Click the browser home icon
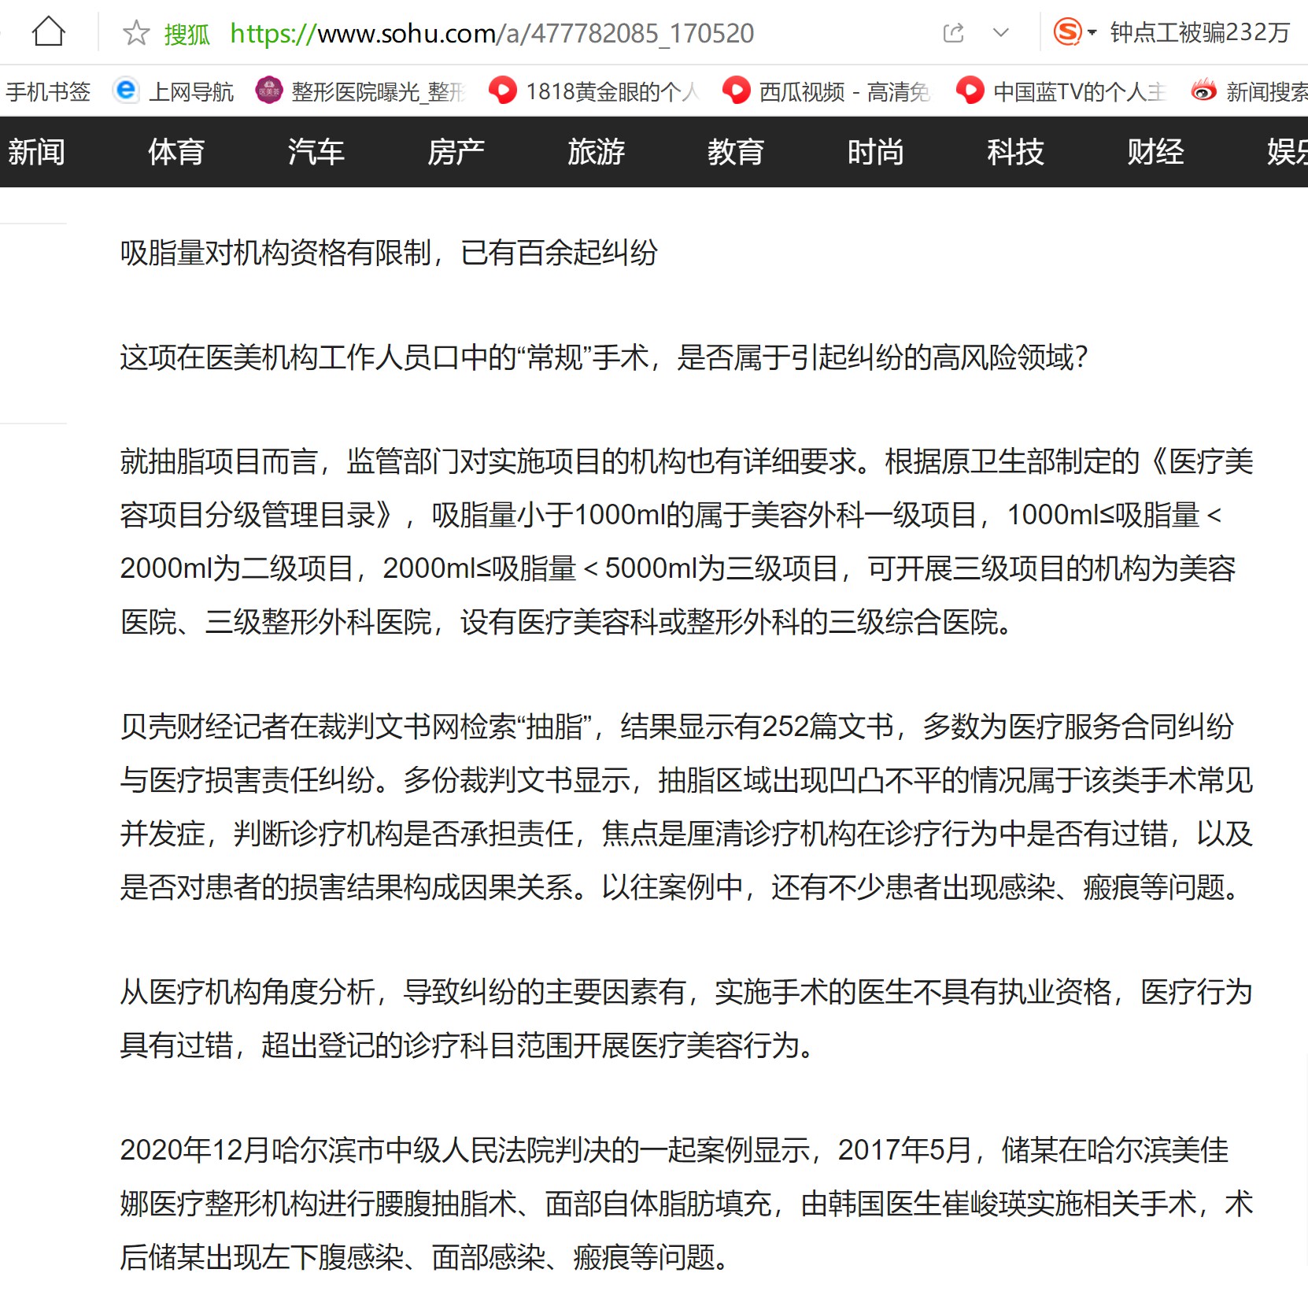The image size is (1308, 1295). point(48,32)
